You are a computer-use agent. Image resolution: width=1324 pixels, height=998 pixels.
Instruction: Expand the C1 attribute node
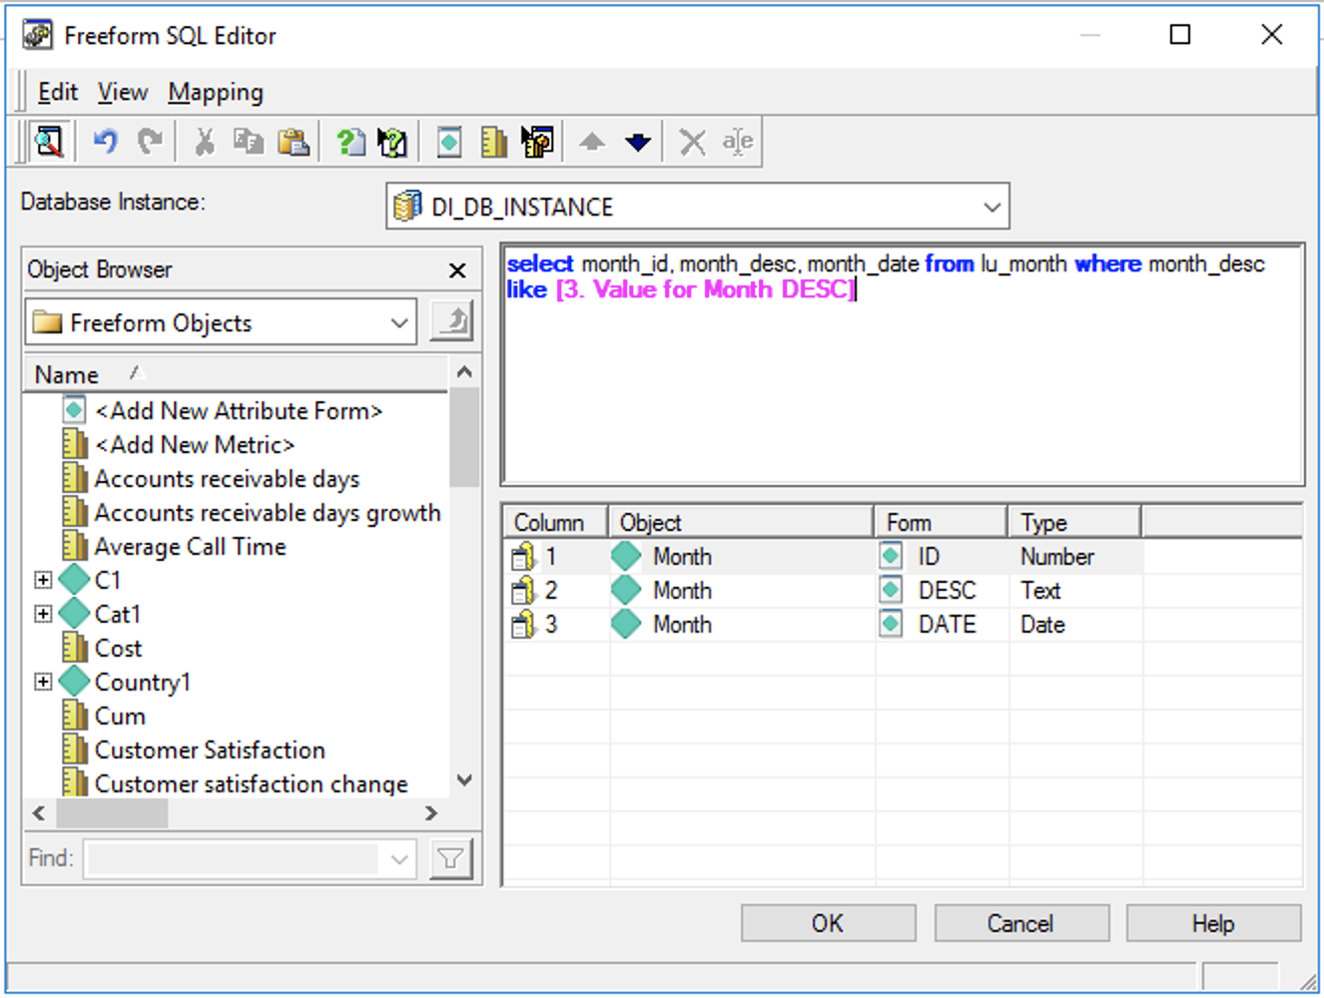pos(42,580)
